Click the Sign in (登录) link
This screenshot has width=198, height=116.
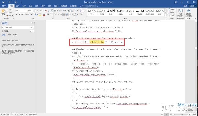[185, 6]
